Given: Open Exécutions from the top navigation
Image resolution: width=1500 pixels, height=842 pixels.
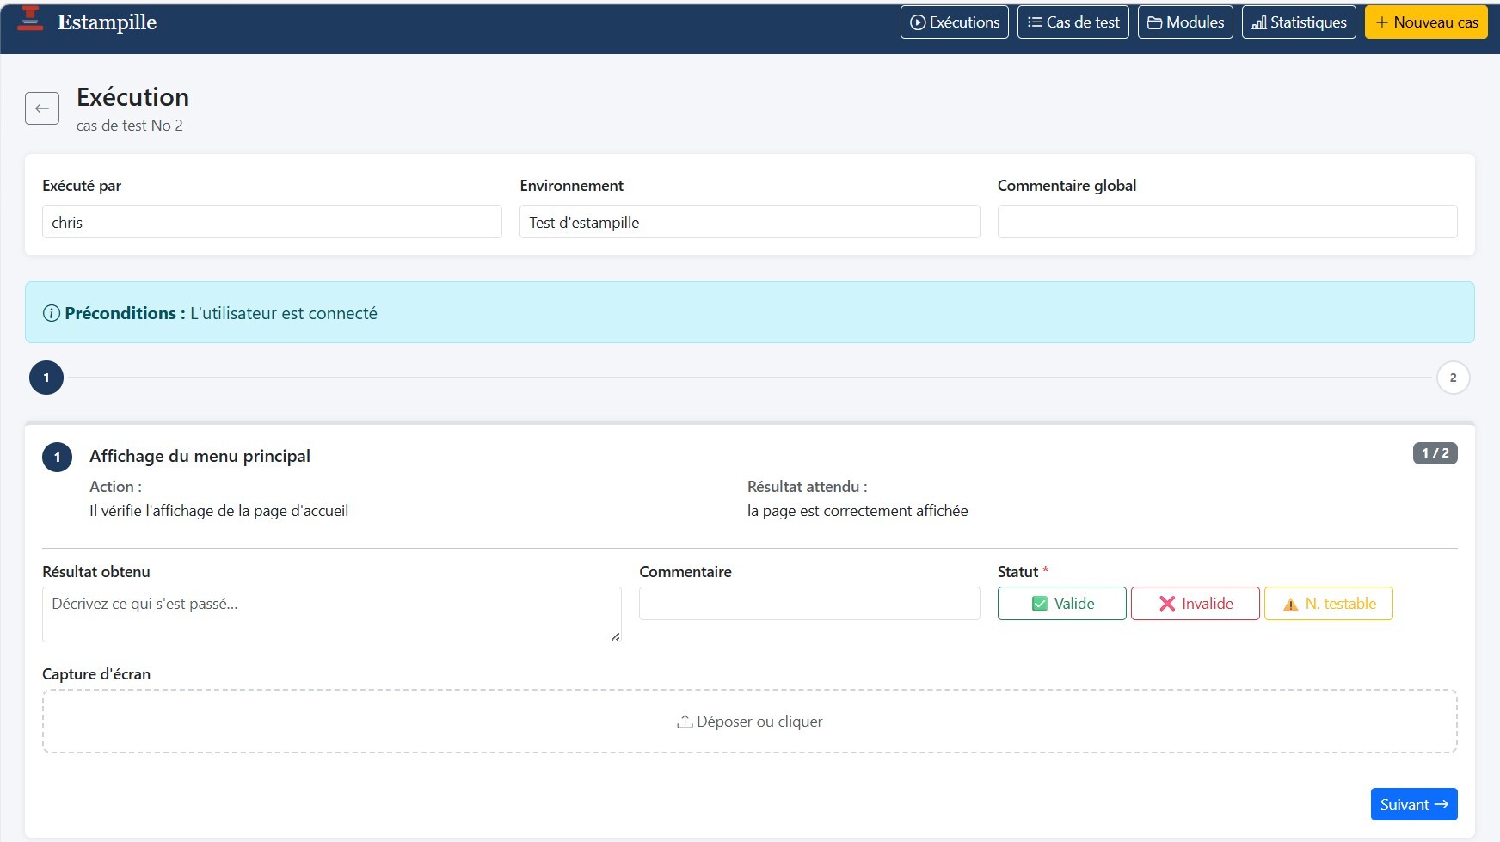Looking at the screenshot, I should tap(955, 22).
